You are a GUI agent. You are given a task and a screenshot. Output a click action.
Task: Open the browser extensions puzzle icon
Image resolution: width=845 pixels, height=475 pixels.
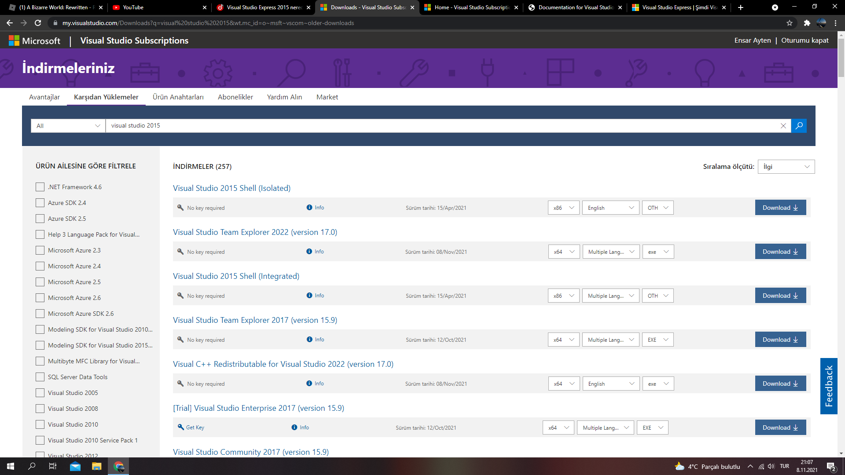(x=807, y=23)
